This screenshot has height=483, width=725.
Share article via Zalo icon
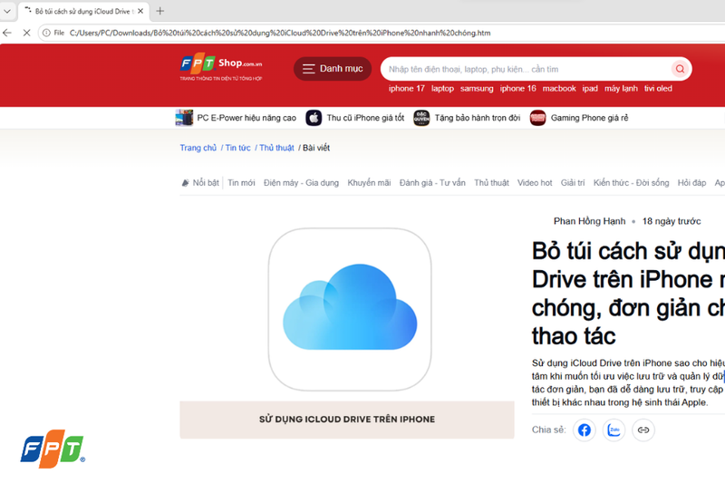(x=614, y=430)
